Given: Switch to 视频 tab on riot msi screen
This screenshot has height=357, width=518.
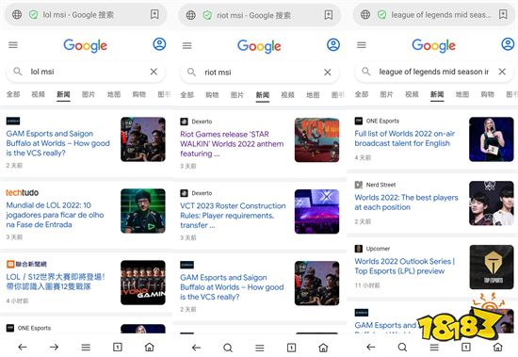Looking at the screenshot, I should (288, 95).
